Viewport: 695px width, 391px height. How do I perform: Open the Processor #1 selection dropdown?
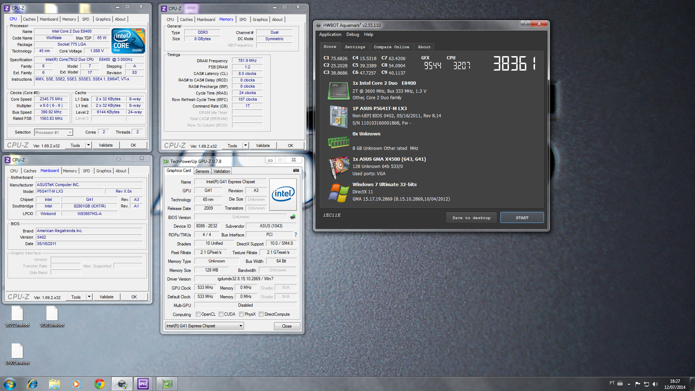54,133
